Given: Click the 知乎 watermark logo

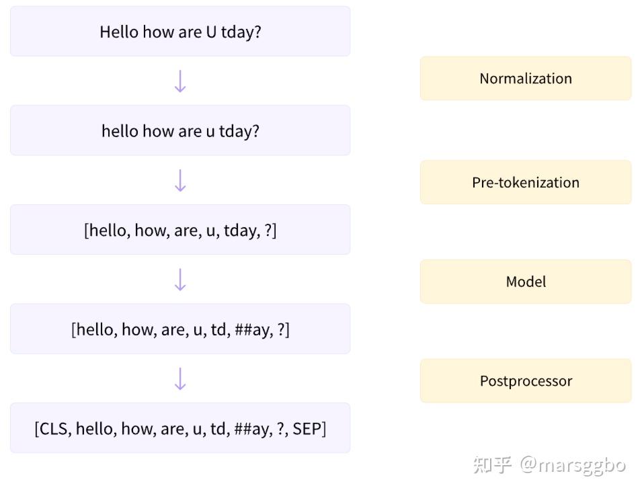Looking at the screenshot, I should [493, 465].
